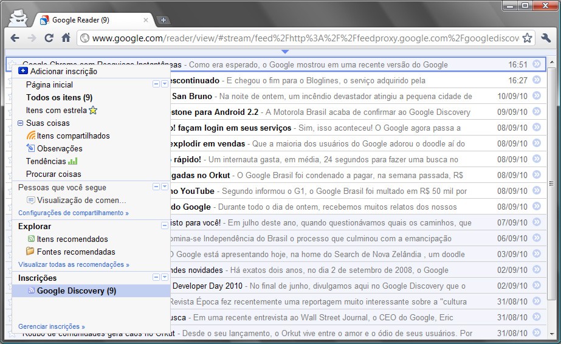Open Itens recomendados
The image size is (561, 344).
[67, 239]
